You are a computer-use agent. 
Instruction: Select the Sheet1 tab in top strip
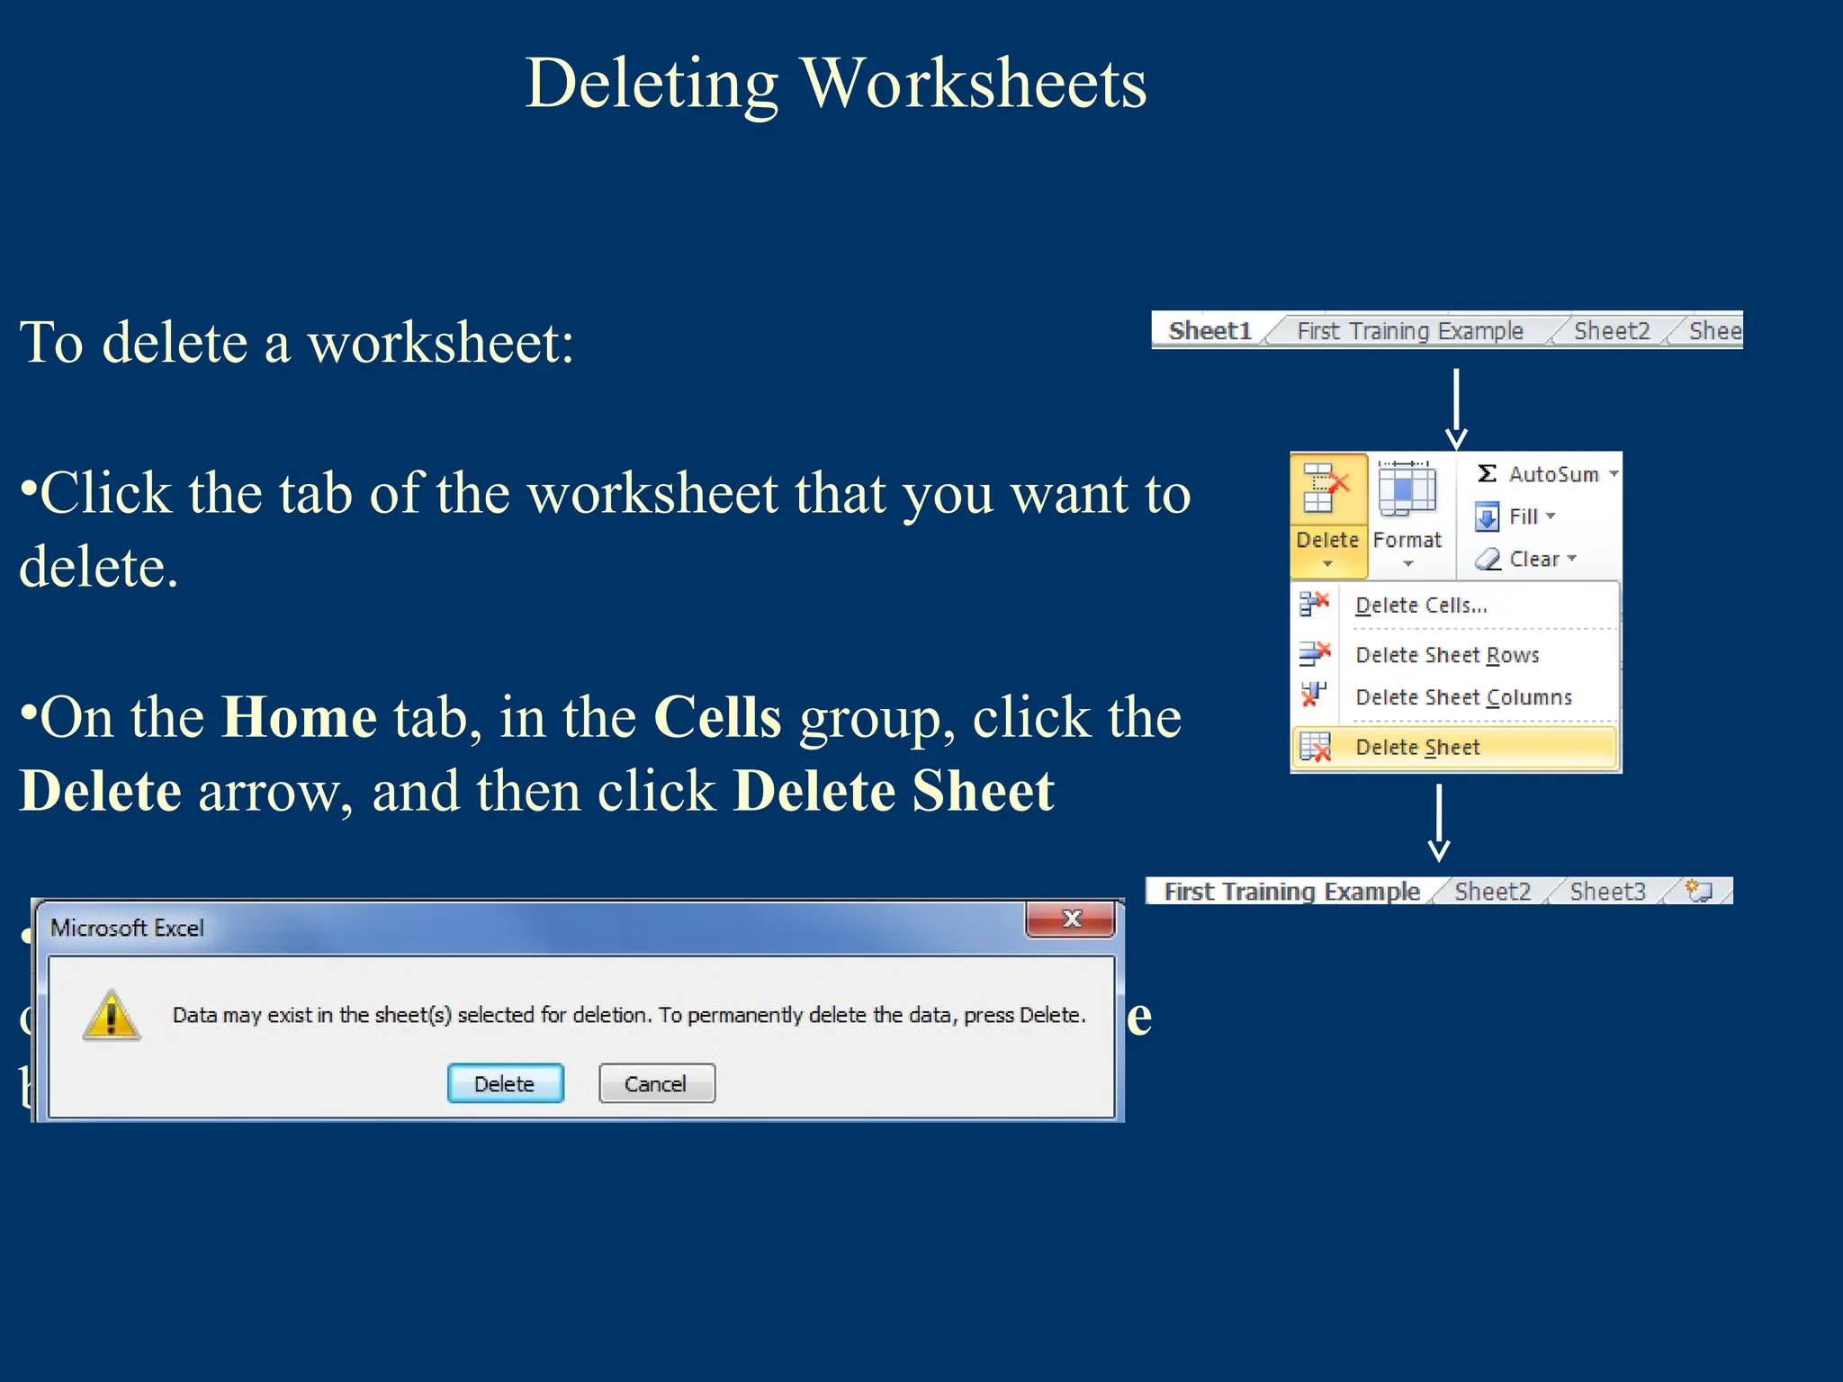[x=1209, y=330]
